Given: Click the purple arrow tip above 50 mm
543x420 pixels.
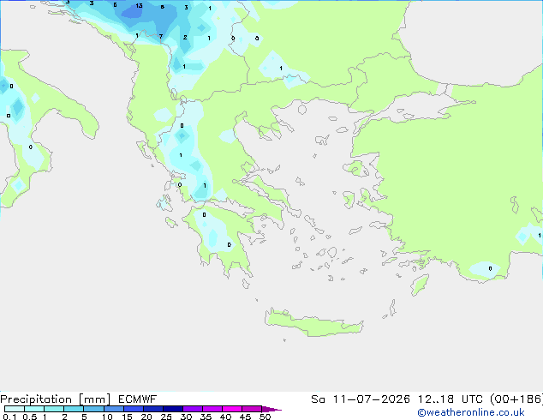Looking at the screenshot, I should point(271,409).
